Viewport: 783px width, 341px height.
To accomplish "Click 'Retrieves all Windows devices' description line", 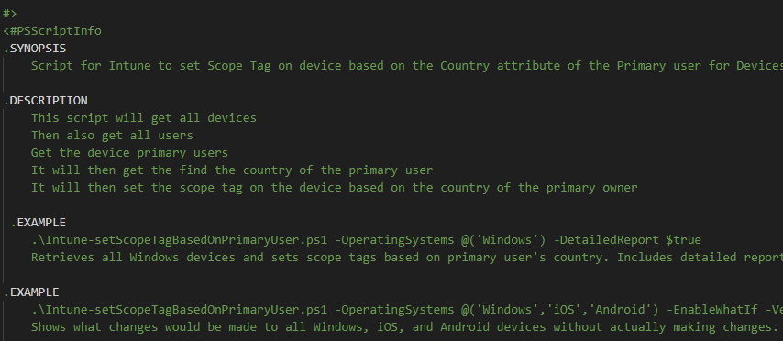I will [x=407, y=258].
